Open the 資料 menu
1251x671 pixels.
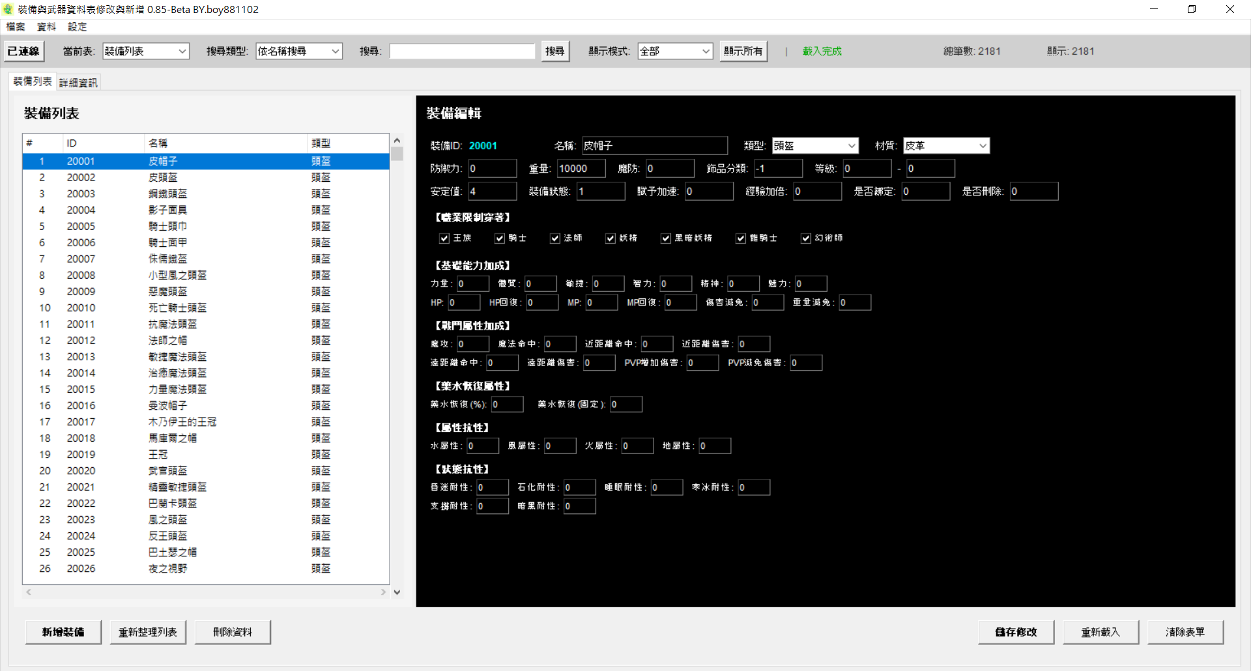coord(46,27)
